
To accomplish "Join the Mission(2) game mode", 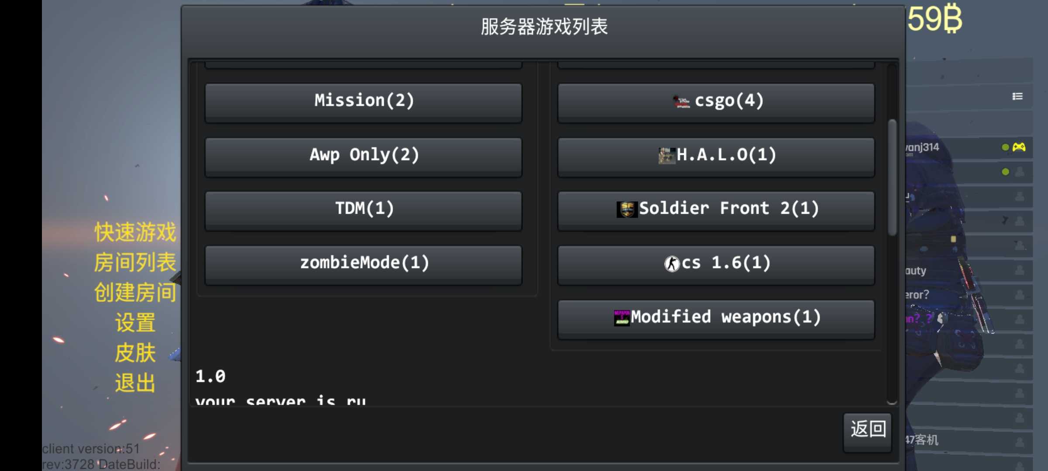I will 363,102.
